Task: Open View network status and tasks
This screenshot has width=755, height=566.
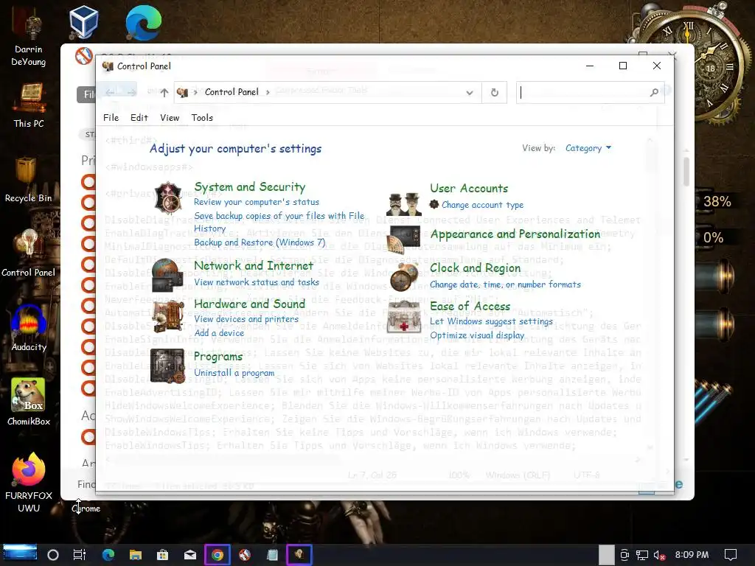Action: point(256,282)
